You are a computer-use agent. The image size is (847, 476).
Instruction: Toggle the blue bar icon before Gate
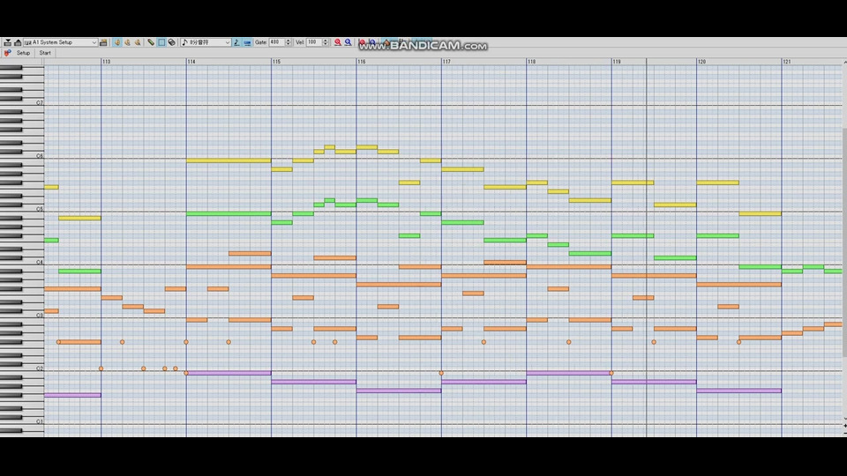(x=247, y=42)
